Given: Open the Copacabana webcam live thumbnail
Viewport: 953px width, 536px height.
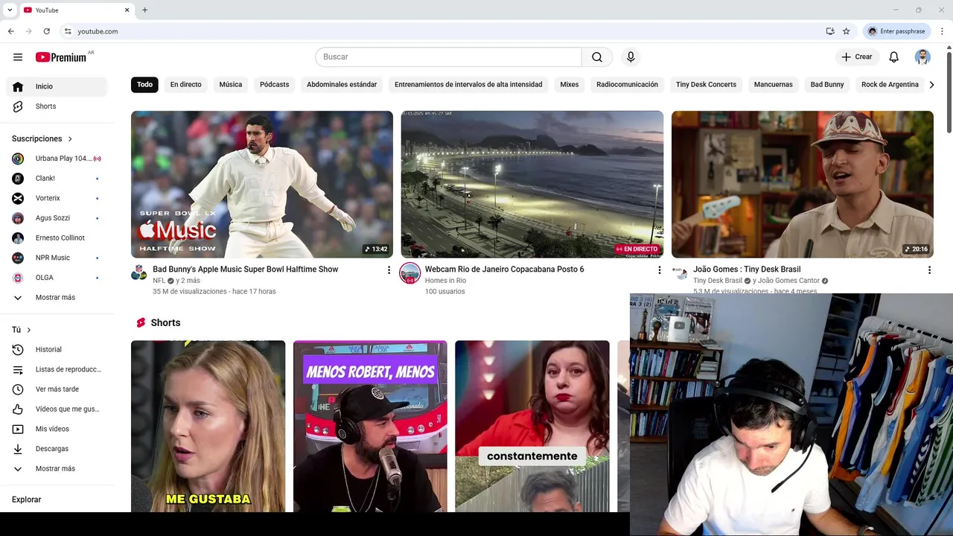Looking at the screenshot, I should (532, 185).
